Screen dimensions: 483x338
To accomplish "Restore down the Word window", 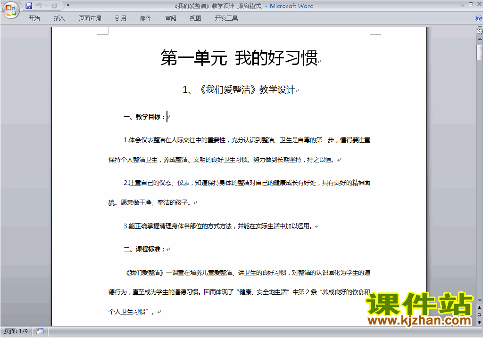I will pos(471,4).
